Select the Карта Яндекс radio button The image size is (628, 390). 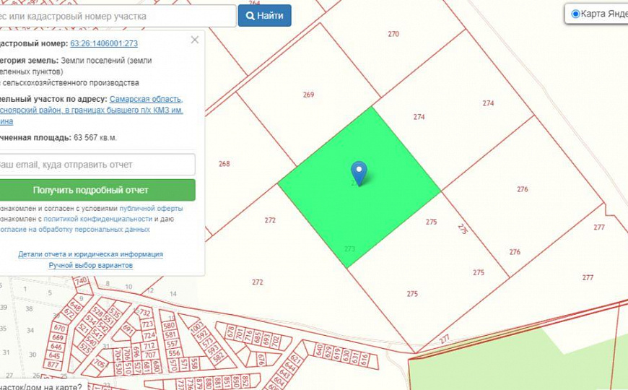point(575,14)
